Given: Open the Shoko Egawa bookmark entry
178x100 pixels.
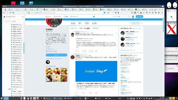Looking at the screenshot, I should pos(17,38).
